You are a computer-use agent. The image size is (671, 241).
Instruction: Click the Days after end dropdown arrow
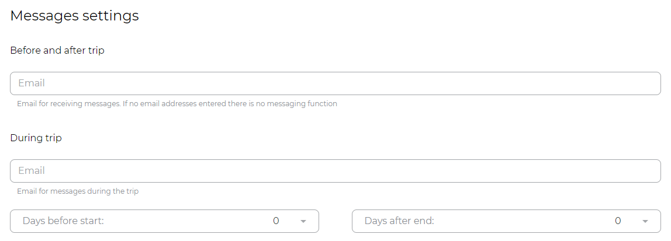click(645, 221)
